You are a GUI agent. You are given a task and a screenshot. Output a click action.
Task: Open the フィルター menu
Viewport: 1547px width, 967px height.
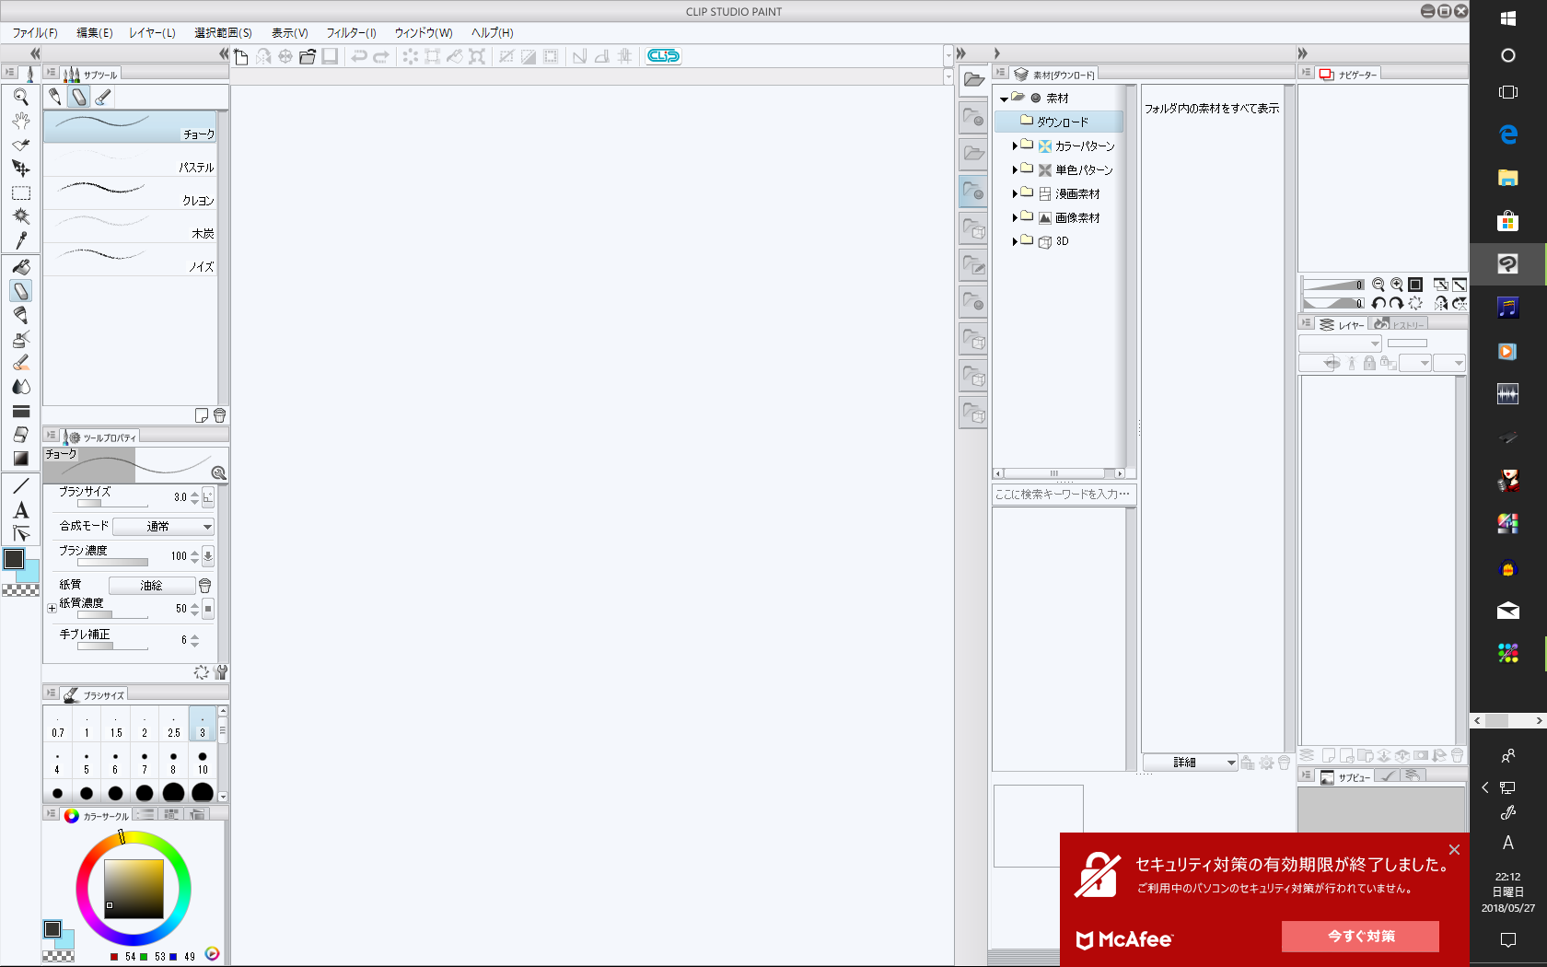coord(351,32)
